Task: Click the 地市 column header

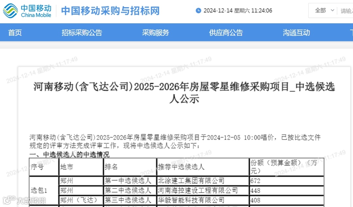Action: [x=81, y=167]
